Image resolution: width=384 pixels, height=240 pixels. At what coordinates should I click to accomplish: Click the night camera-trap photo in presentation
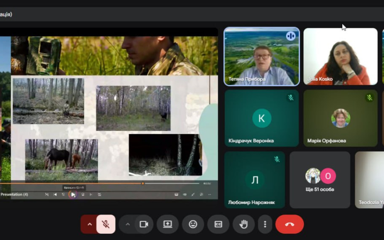(x=165, y=155)
